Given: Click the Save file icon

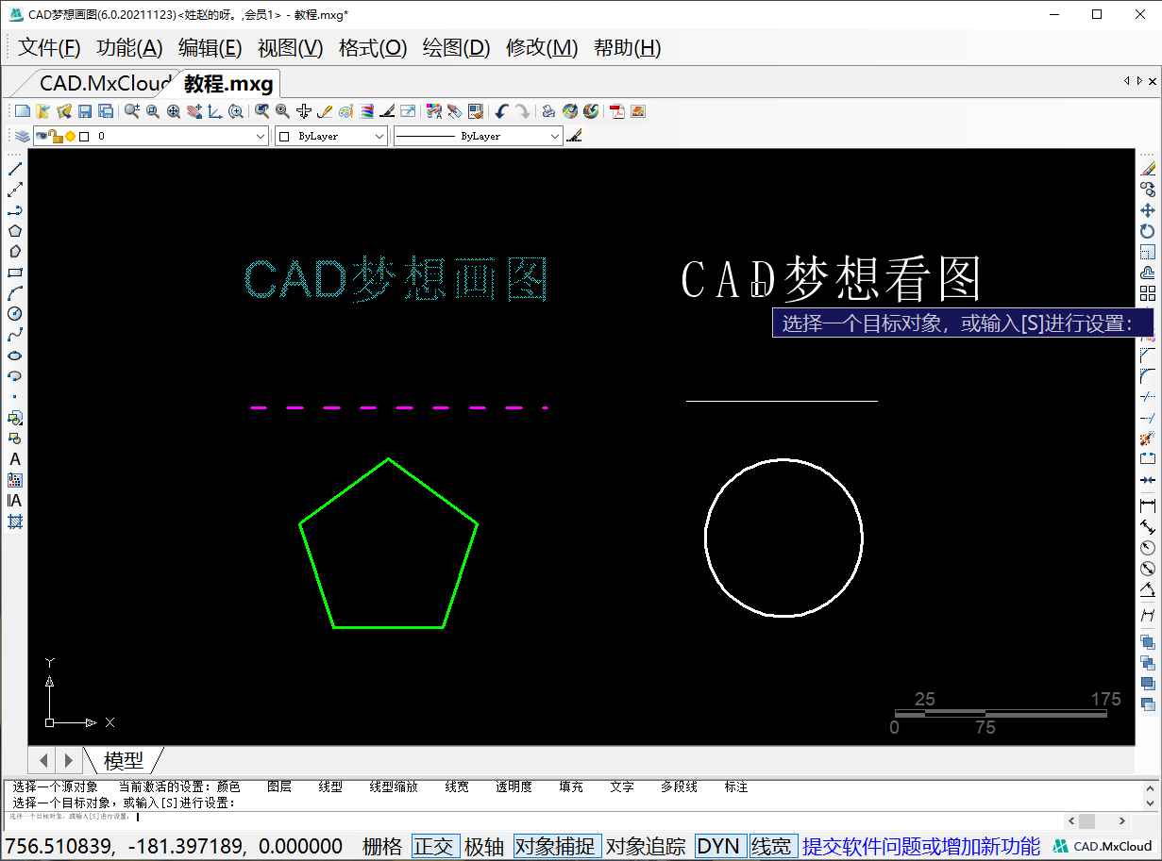Looking at the screenshot, I should [85, 111].
